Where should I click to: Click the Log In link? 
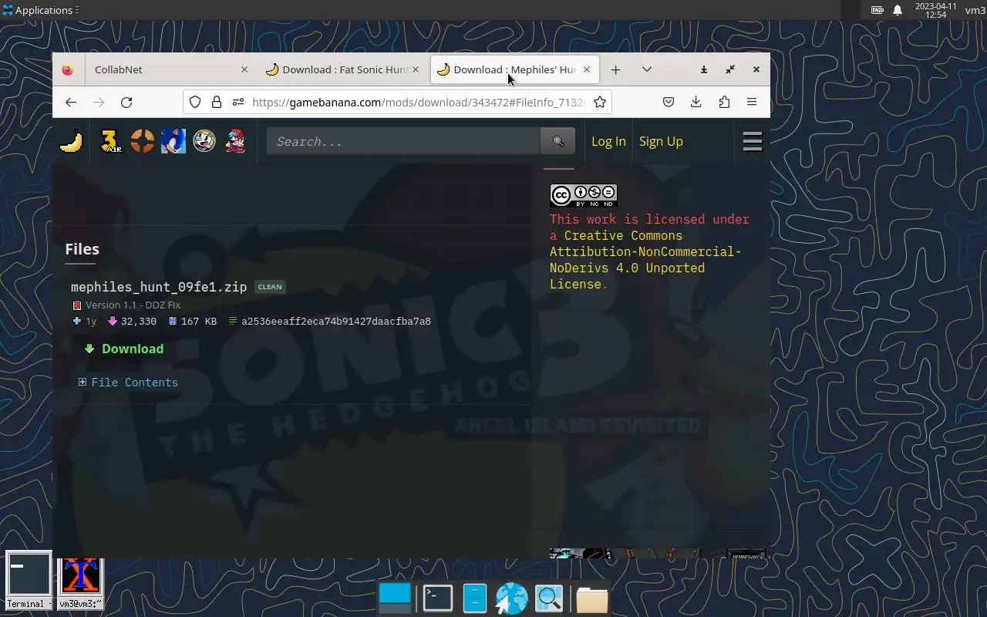click(608, 141)
